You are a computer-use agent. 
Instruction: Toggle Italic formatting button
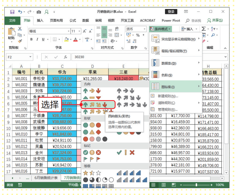coord(37,39)
